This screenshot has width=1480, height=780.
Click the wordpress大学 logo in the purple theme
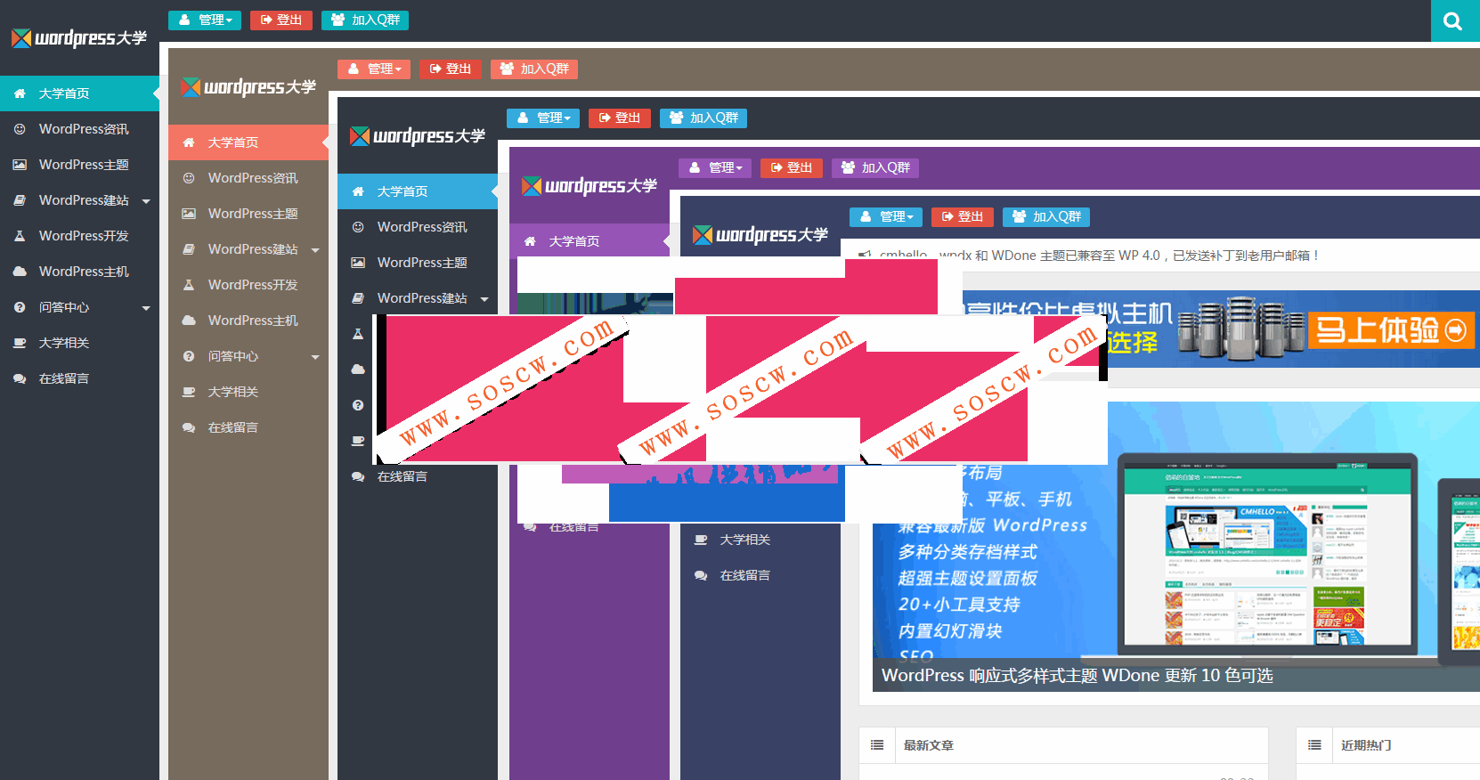[x=590, y=186]
